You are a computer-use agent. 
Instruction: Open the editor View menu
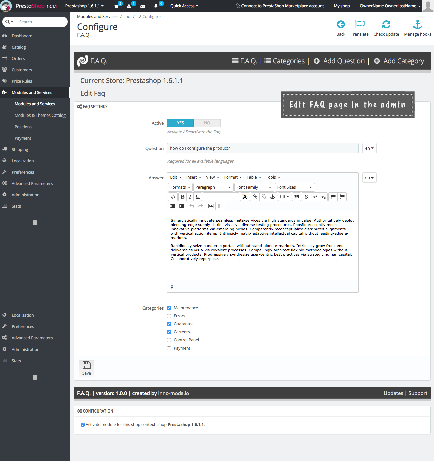[x=212, y=177]
